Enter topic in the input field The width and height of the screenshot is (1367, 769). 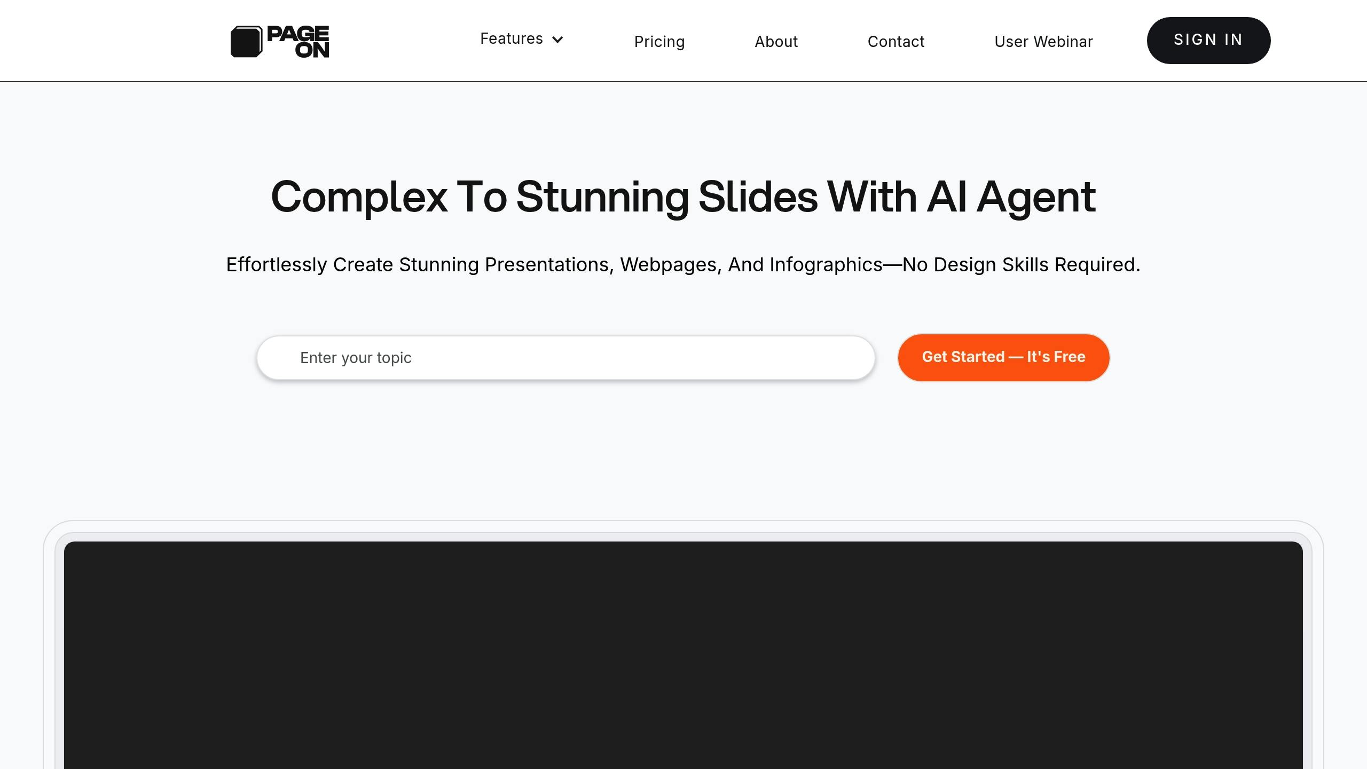(565, 358)
